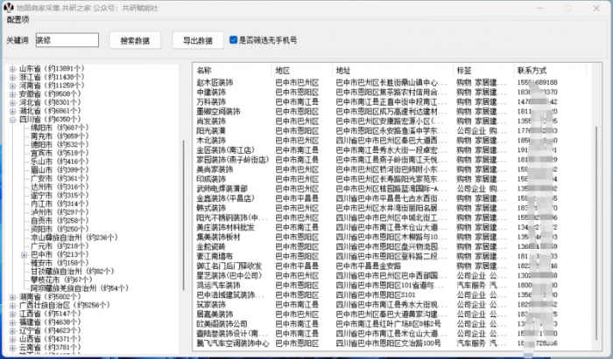Image resolution: width=613 pixels, height=359 pixels.
Task: Select 广安市 (约361个) in the tree
Action: pos(60,178)
